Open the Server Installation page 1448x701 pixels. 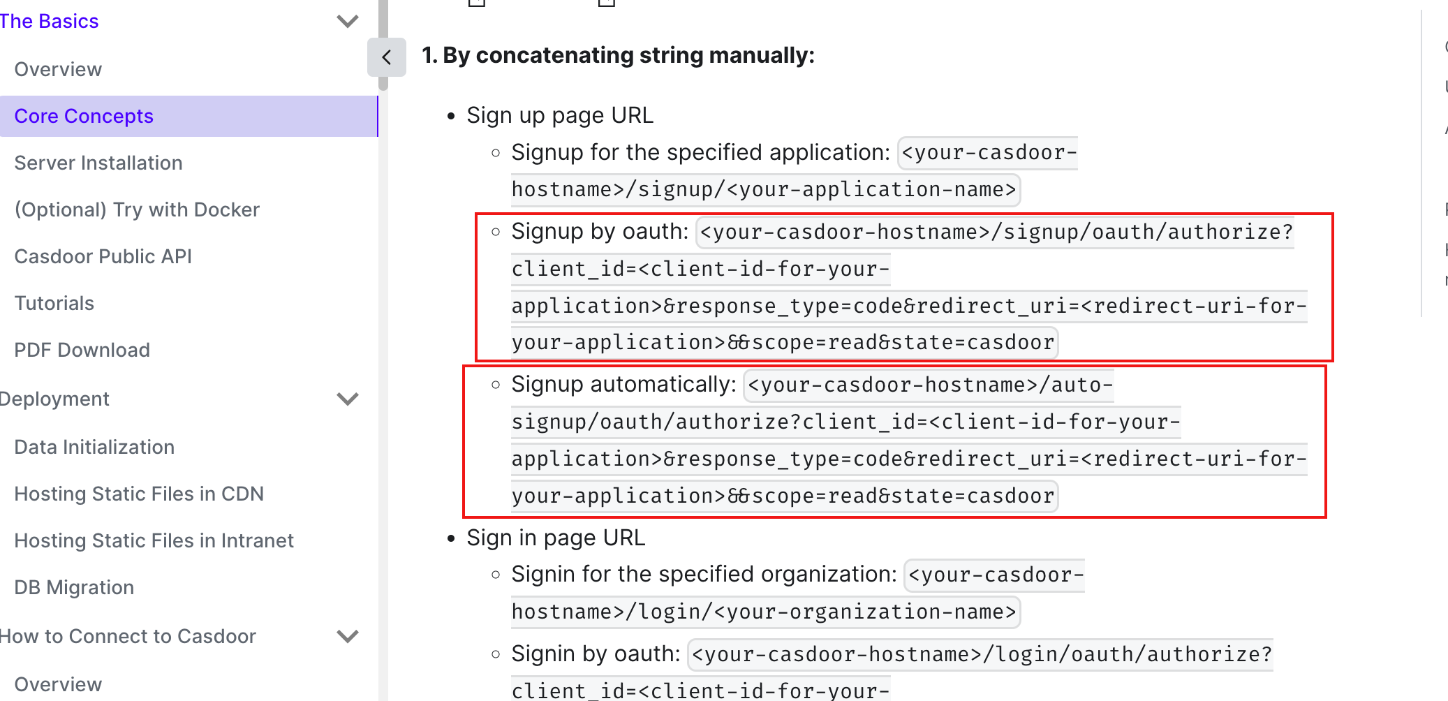tap(98, 163)
